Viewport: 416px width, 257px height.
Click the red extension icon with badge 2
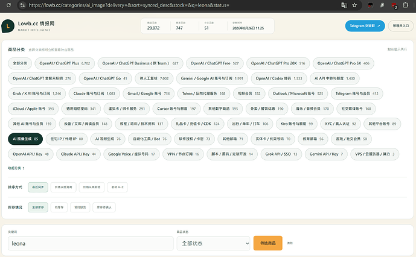(394, 5)
